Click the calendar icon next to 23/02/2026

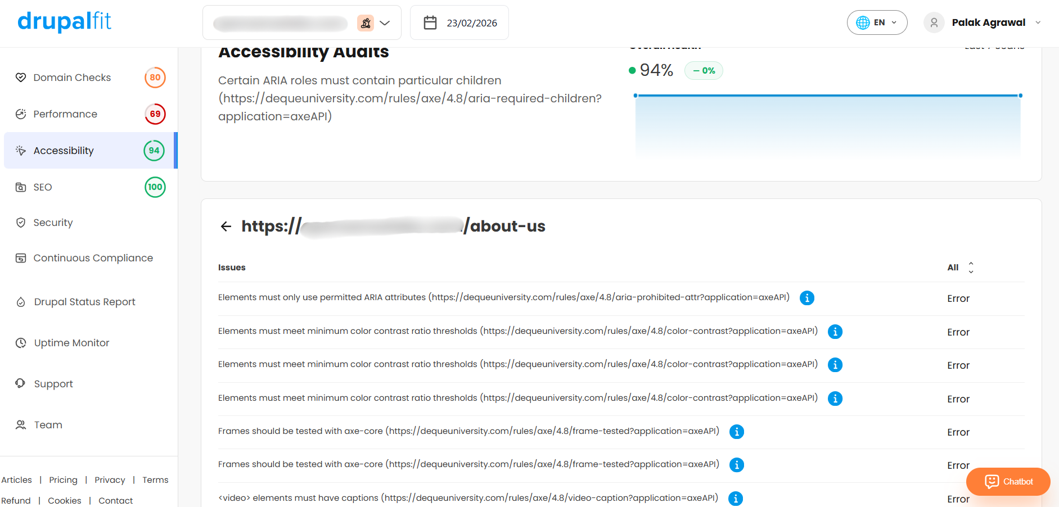tap(430, 22)
